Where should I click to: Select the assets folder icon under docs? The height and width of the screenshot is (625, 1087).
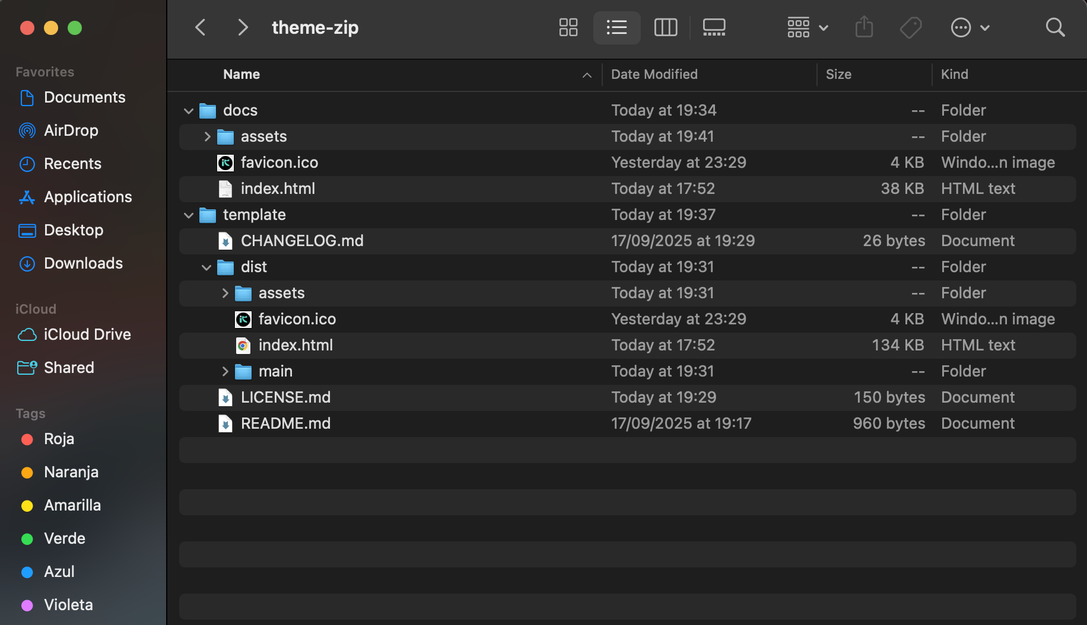225,136
